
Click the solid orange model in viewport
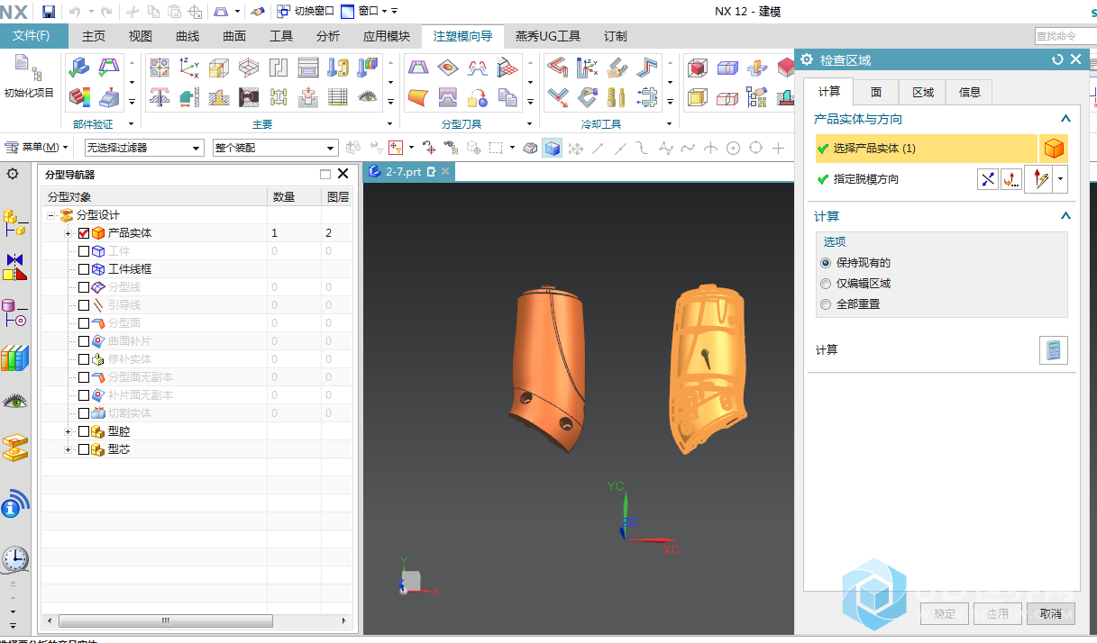[546, 367]
